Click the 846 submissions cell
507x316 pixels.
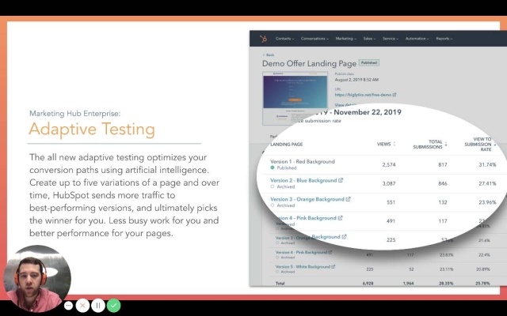443,183
